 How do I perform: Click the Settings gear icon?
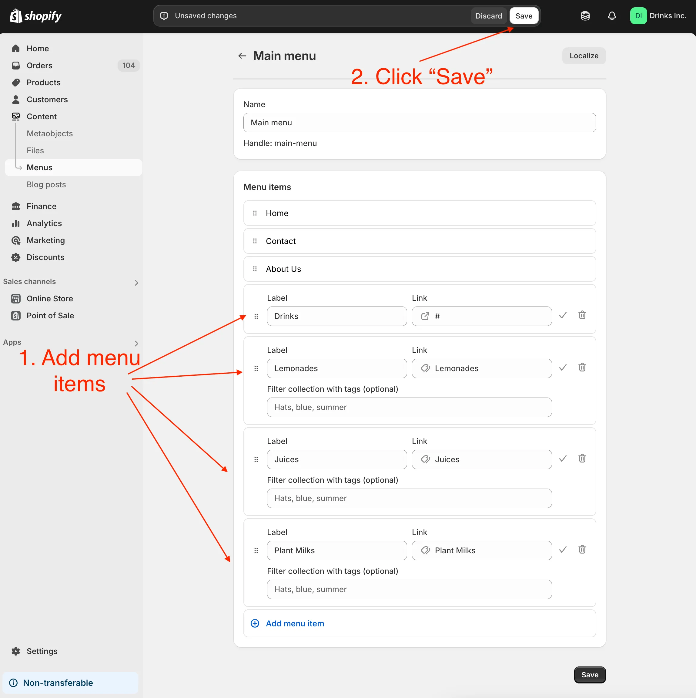tap(16, 651)
